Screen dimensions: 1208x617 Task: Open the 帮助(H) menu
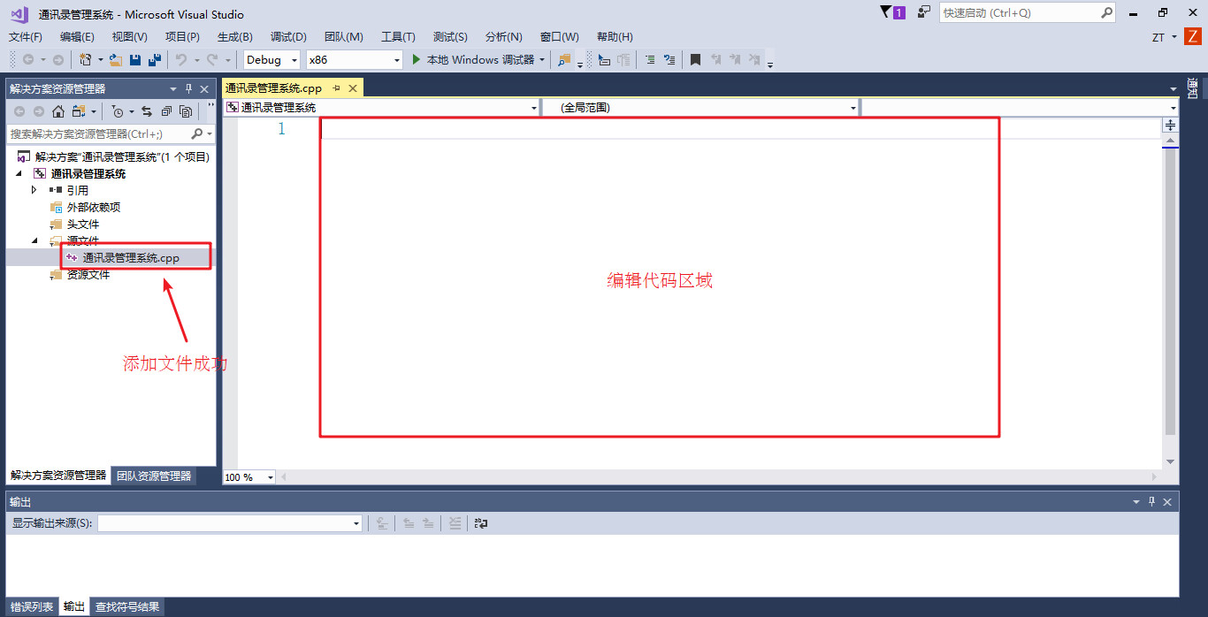(615, 37)
